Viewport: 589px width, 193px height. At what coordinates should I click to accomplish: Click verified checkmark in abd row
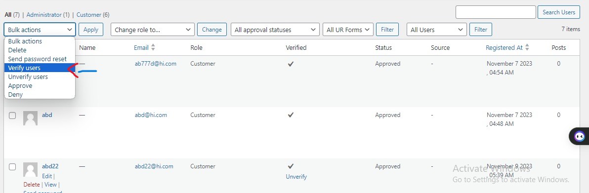tap(291, 115)
